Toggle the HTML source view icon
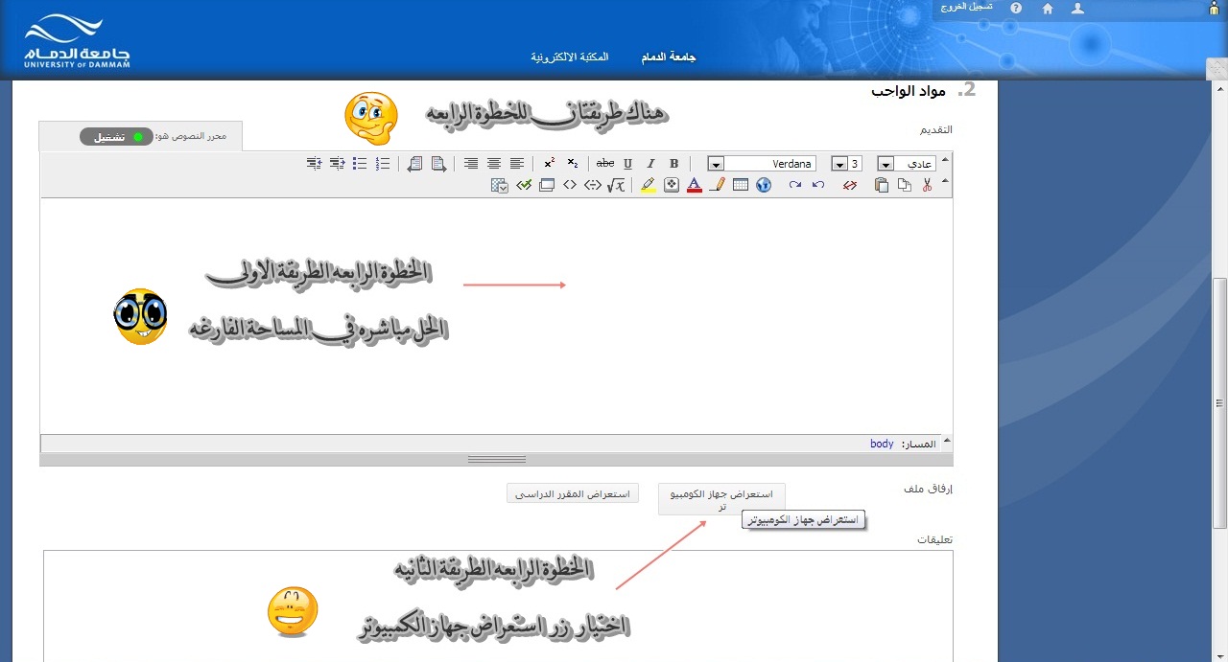 tap(570, 185)
